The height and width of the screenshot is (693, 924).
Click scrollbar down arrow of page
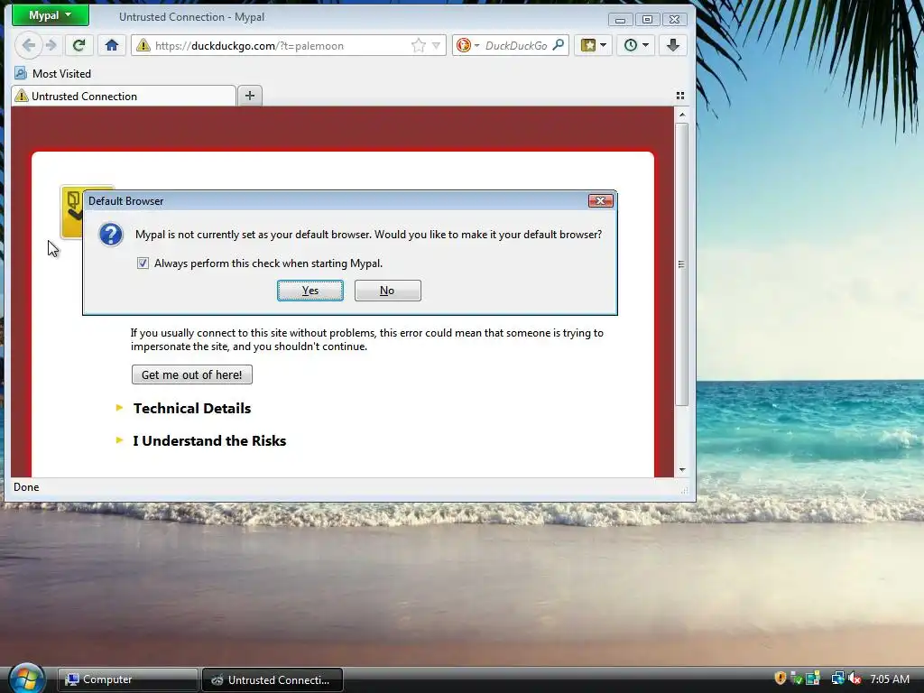(x=682, y=469)
